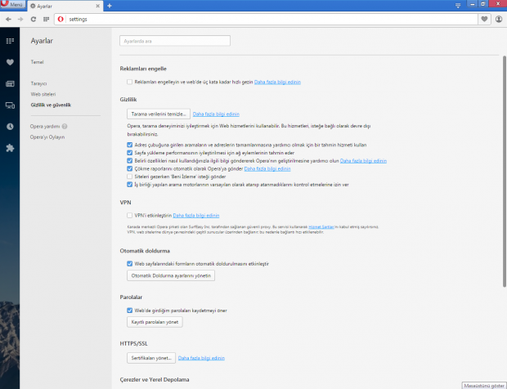The height and width of the screenshot is (389, 507).
Task: Click Tarama verilerini temizle button
Action: [159, 114]
